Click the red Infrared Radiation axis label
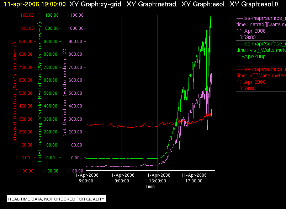Viewport: 286px width, 209px height. (15, 92)
